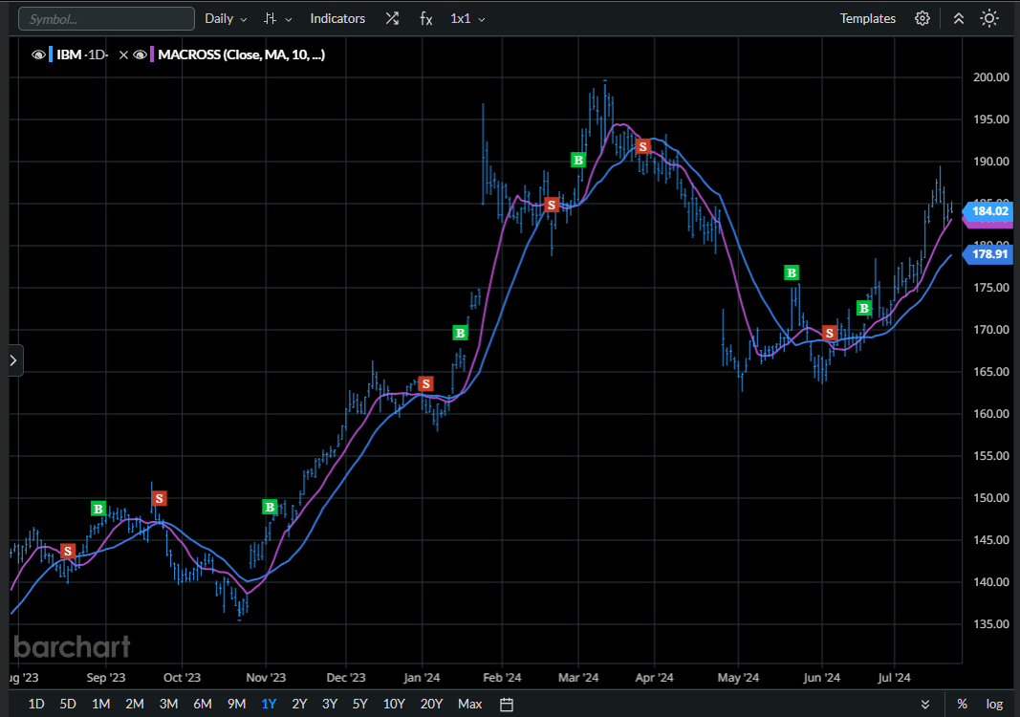This screenshot has height=717, width=1020.
Task: Select the 9M time range
Action: pos(236,704)
